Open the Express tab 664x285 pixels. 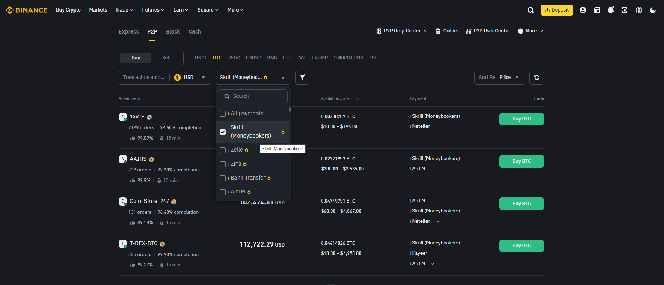point(129,32)
